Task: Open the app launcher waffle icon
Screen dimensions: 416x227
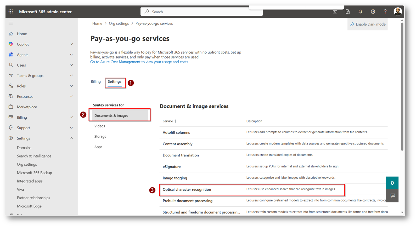Action: tap(10, 11)
